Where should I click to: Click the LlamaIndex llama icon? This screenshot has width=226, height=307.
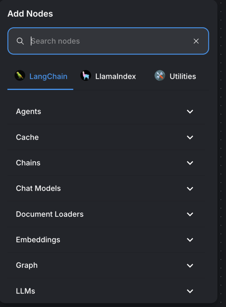pos(86,76)
